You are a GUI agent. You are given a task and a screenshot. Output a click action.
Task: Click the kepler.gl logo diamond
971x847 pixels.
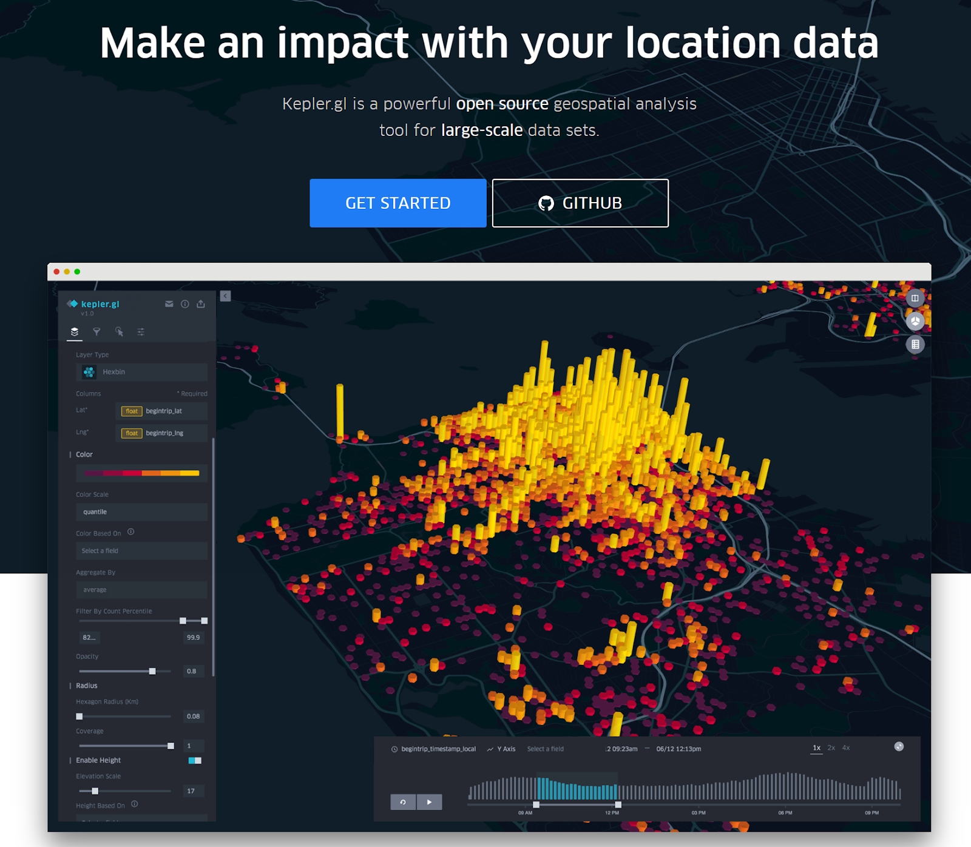[73, 304]
